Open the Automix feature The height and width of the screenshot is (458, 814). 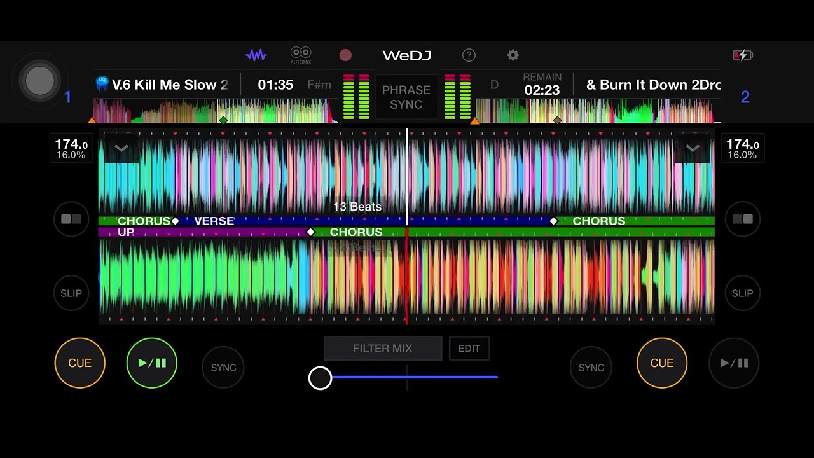[x=301, y=55]
